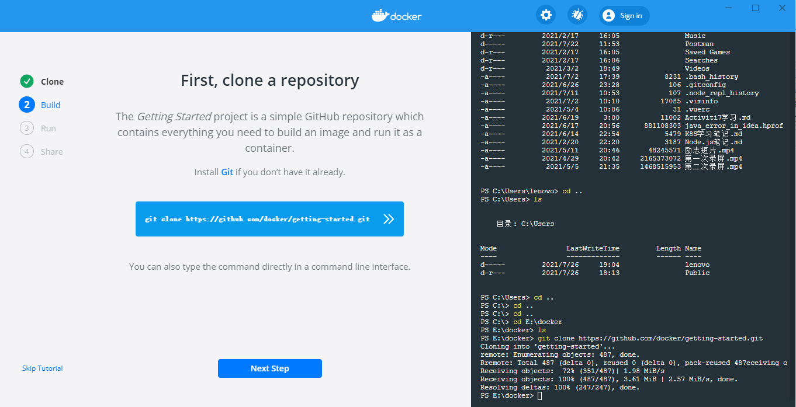The height and width of the screenshot is (407, 796).
Task: Click the double-arrow run command icon
Action: 389,219
